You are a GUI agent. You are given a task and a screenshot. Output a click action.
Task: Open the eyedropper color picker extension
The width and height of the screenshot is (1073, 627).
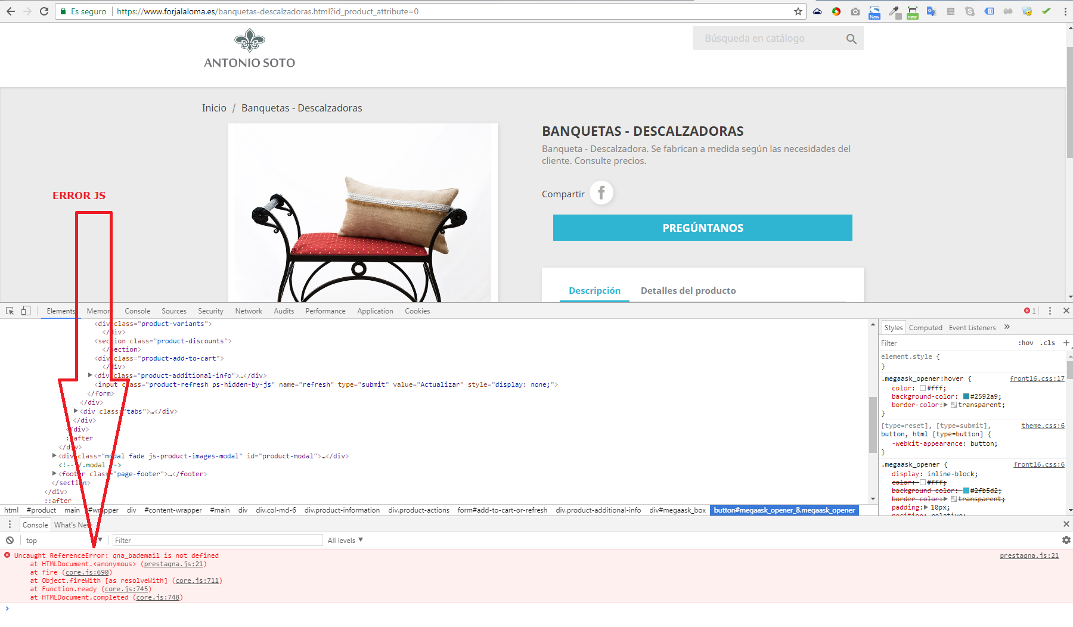(894, 11)
